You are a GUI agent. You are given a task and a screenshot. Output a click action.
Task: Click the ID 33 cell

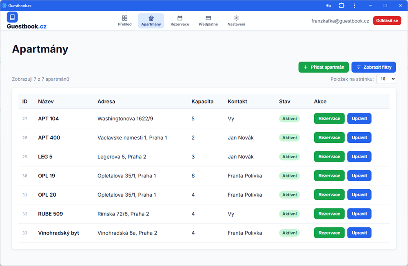point(25,233)
